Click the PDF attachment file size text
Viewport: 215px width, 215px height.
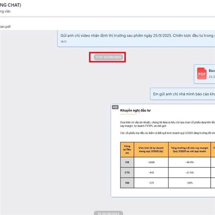(x=211, y=77)
